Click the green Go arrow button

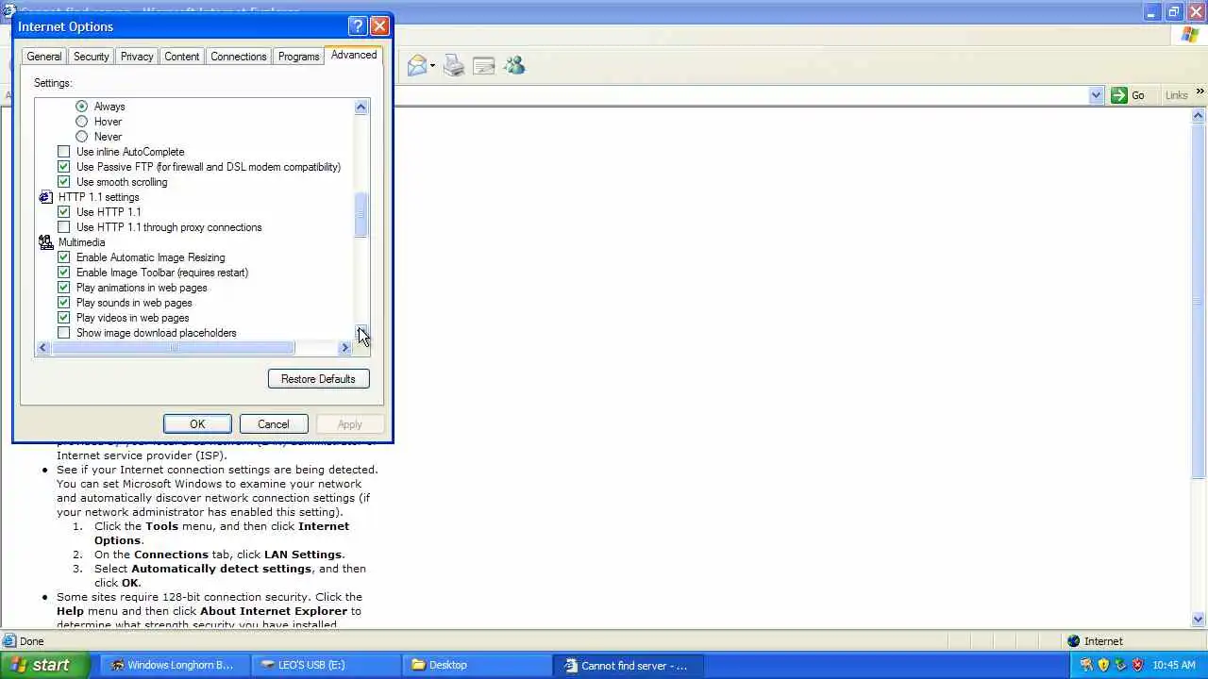(x=1119, y=95)
